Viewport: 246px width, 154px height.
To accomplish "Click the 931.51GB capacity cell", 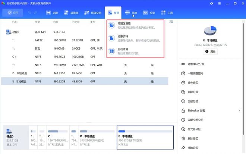I will pos(59,32).
